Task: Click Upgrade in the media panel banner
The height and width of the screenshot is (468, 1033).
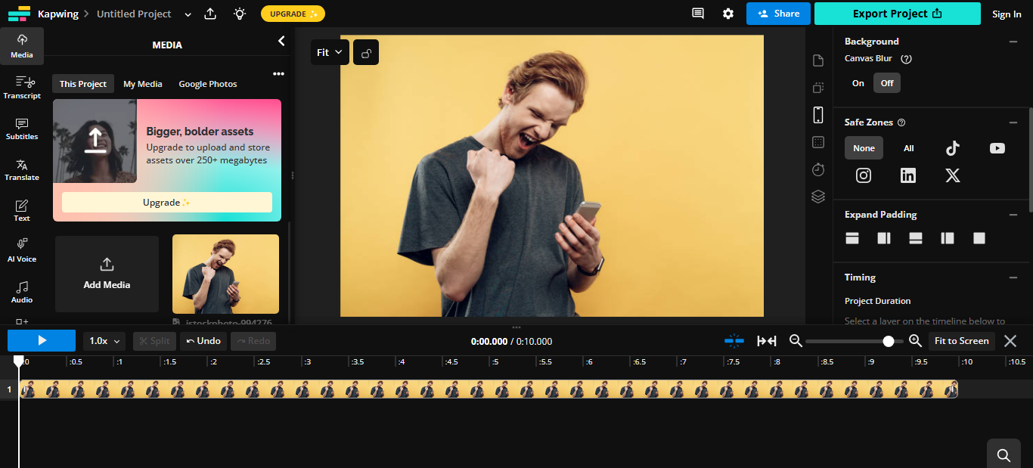Action: (166, 202)
